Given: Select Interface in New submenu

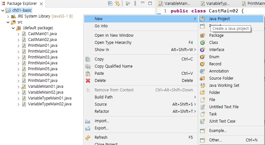Looking at the screenshot, I should [x=231, y=50].
